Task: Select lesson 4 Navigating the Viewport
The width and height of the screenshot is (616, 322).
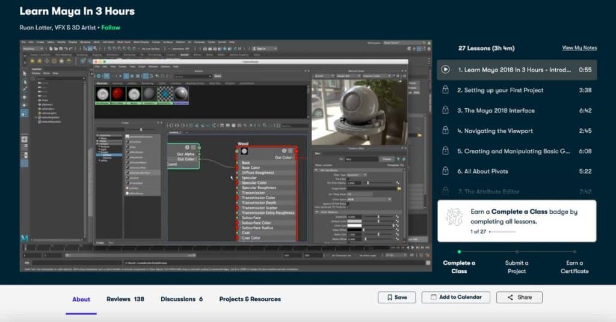Action: point(517,130)
